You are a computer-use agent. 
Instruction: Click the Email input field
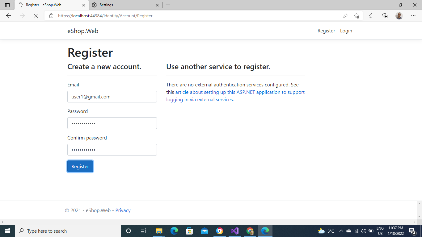(112, 97)
